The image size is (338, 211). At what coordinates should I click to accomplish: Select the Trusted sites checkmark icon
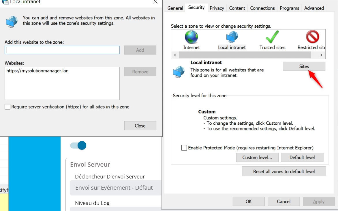[272, 37]
